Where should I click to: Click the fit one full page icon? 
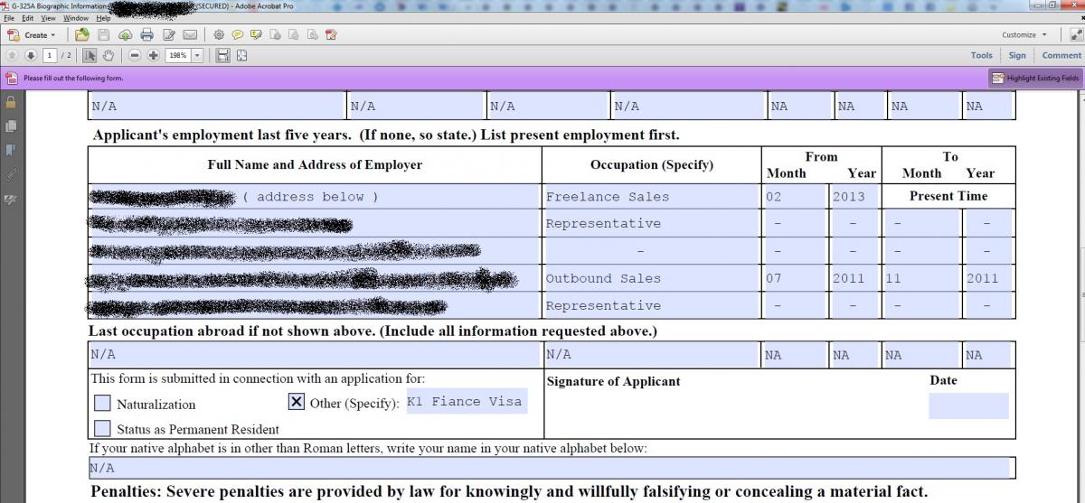(241, 55)
